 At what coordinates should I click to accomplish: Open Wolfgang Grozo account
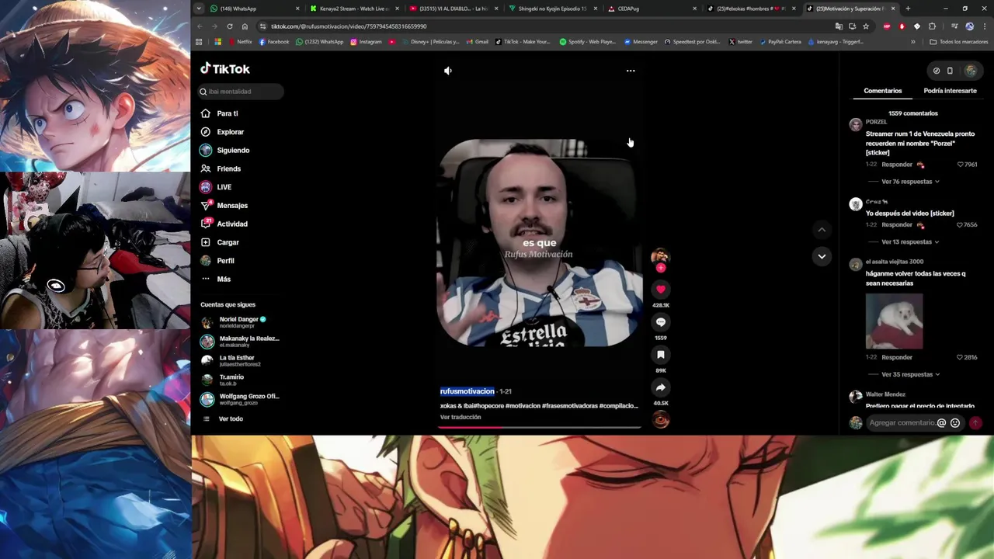pos(241,399)
